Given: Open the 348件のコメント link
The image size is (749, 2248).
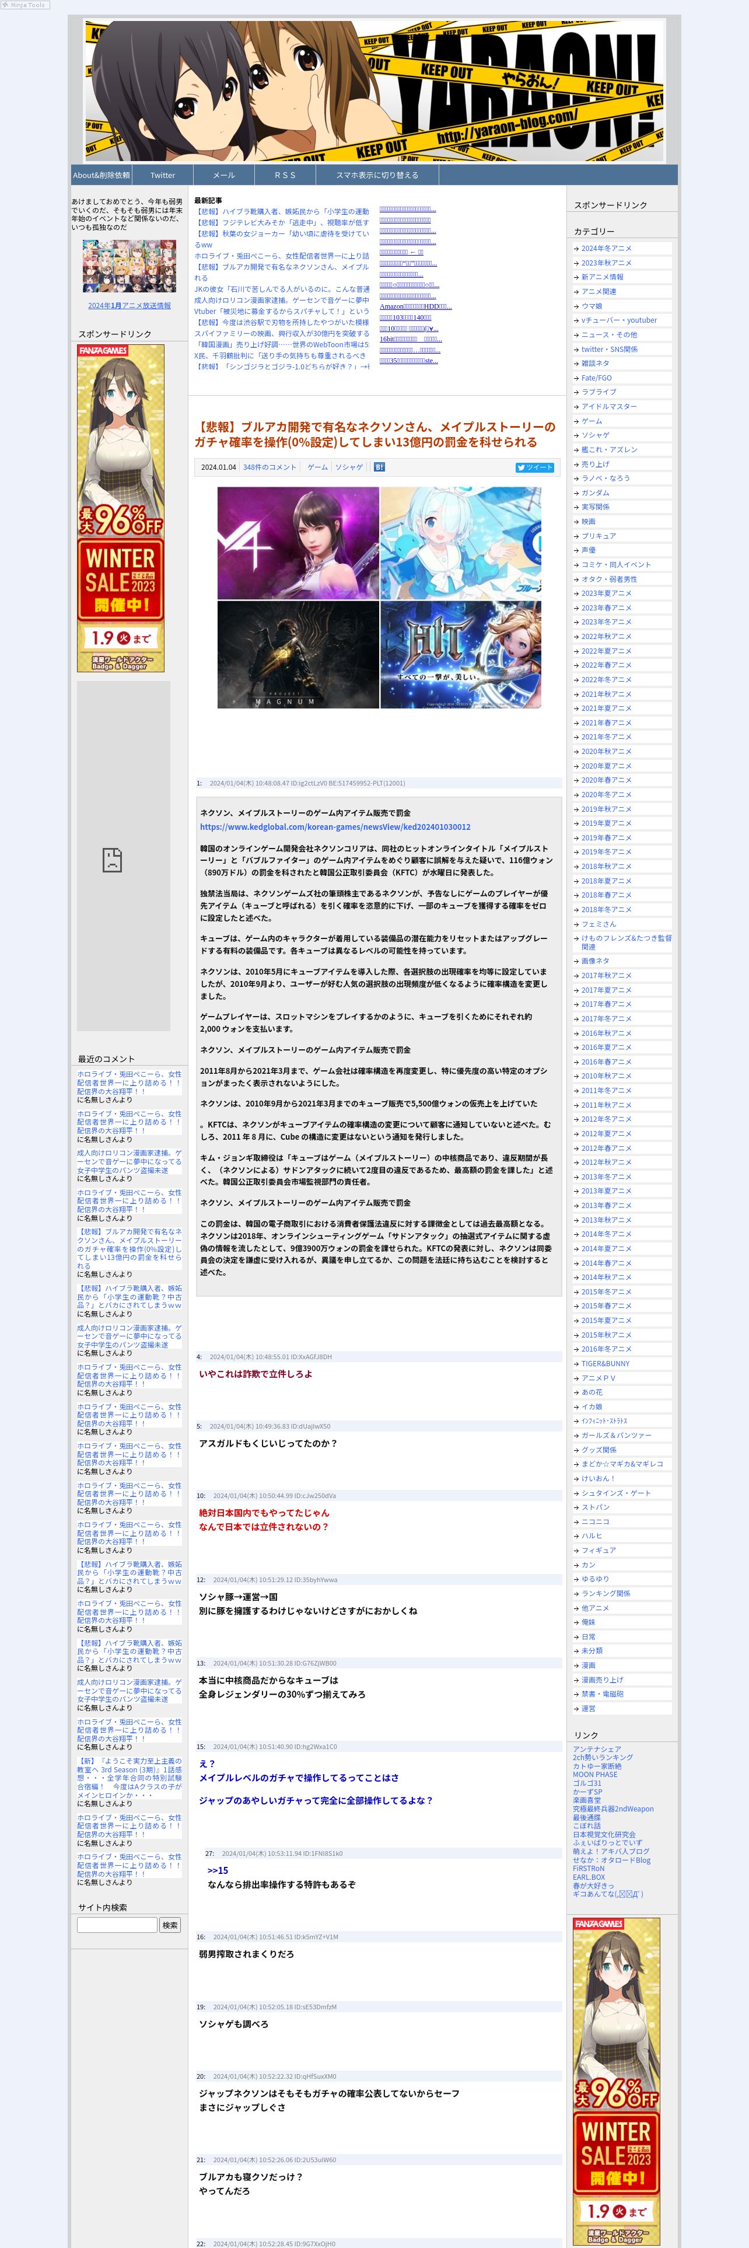Looking at the screenshot, I should 269,467.
